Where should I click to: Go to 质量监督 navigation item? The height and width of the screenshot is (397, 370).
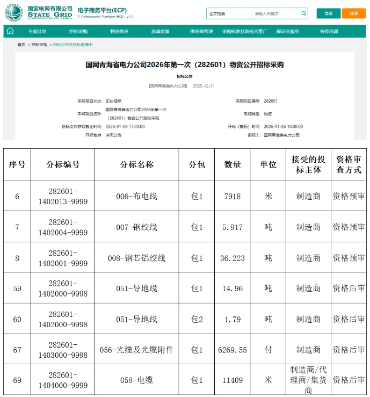point(160,32)
